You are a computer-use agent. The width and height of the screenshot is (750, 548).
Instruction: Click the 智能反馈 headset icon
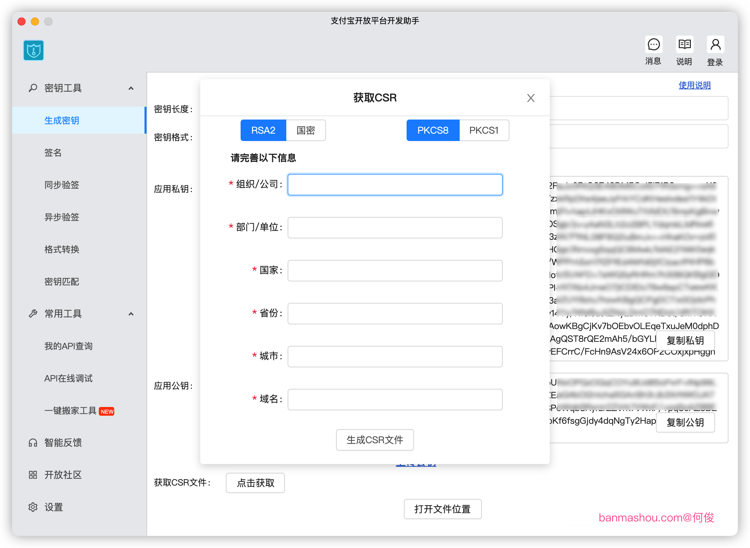point(33,443)
